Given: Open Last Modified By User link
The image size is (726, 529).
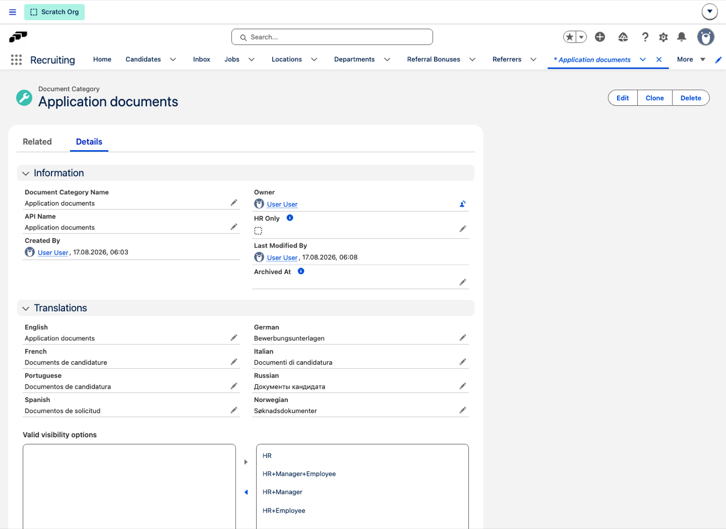Looking at the screenshot, I should (282, 258).
